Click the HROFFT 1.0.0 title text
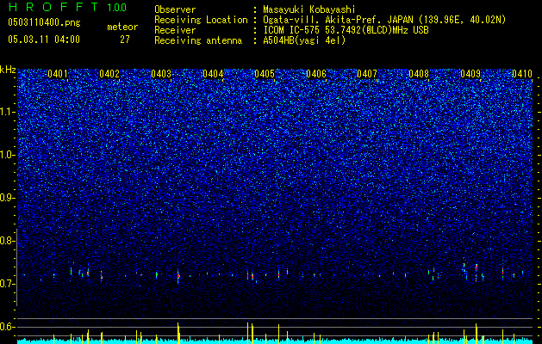 [67, 7]
